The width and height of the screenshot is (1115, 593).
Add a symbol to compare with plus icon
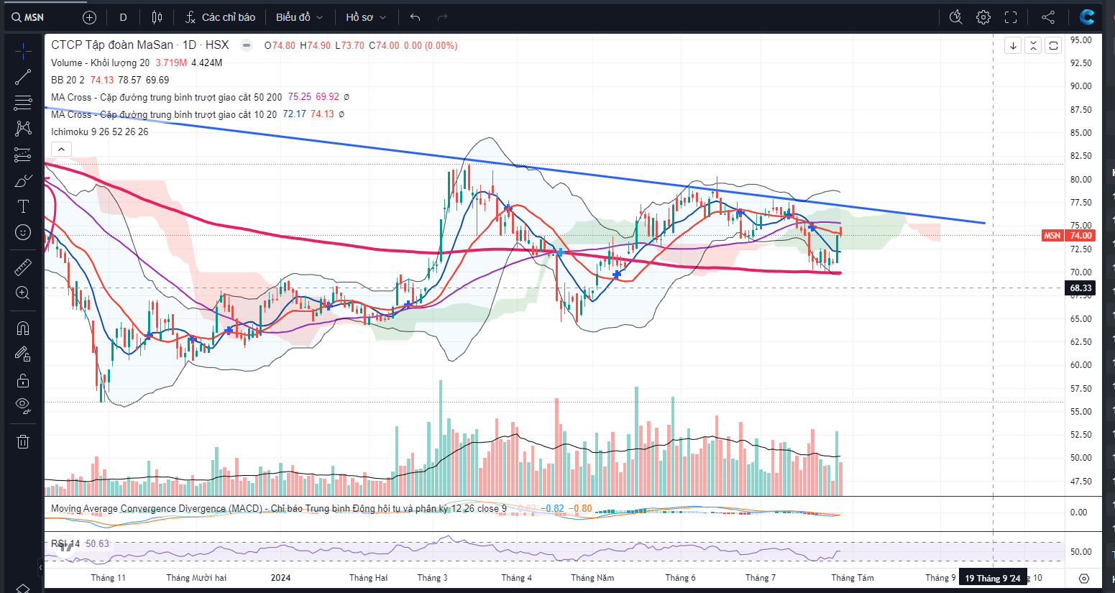click(89, 17)
